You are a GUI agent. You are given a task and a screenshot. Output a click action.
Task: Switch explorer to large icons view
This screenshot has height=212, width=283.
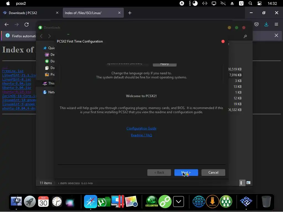tap(248, 183)
